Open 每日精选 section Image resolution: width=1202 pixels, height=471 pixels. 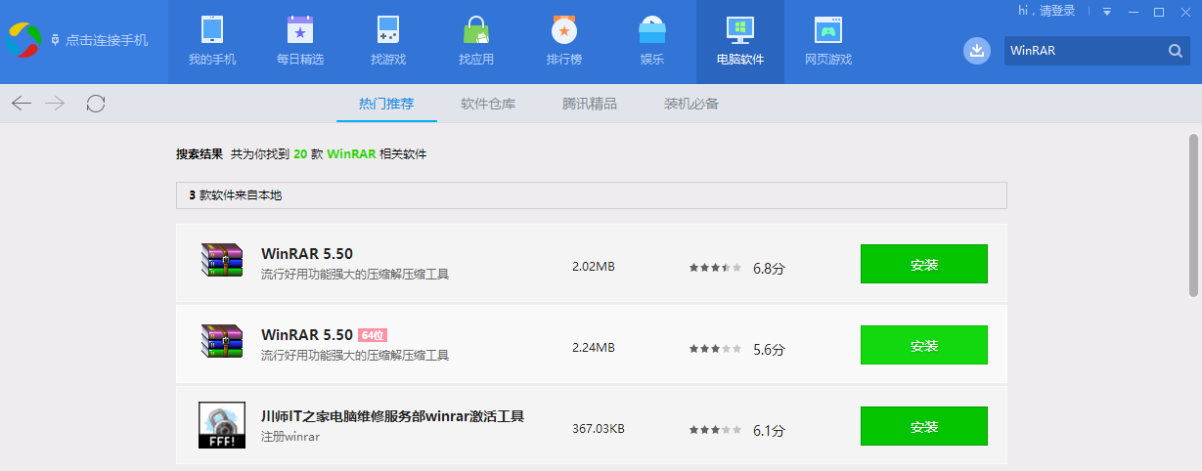300,42
